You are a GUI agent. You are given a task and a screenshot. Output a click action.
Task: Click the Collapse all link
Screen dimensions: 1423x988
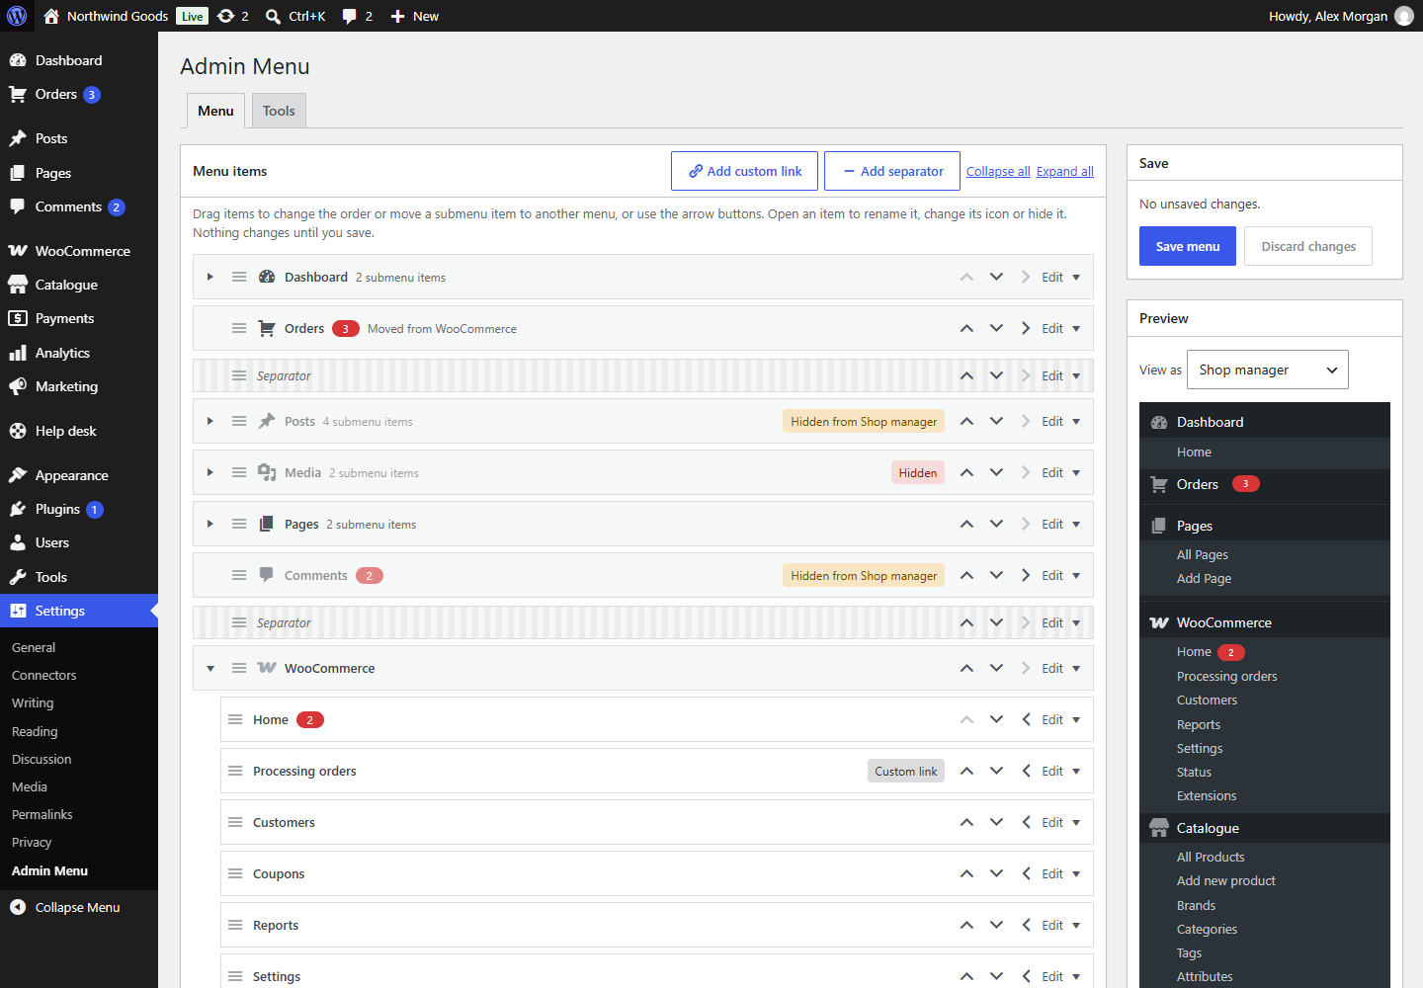pyautogui.click(x=998, y=171)
